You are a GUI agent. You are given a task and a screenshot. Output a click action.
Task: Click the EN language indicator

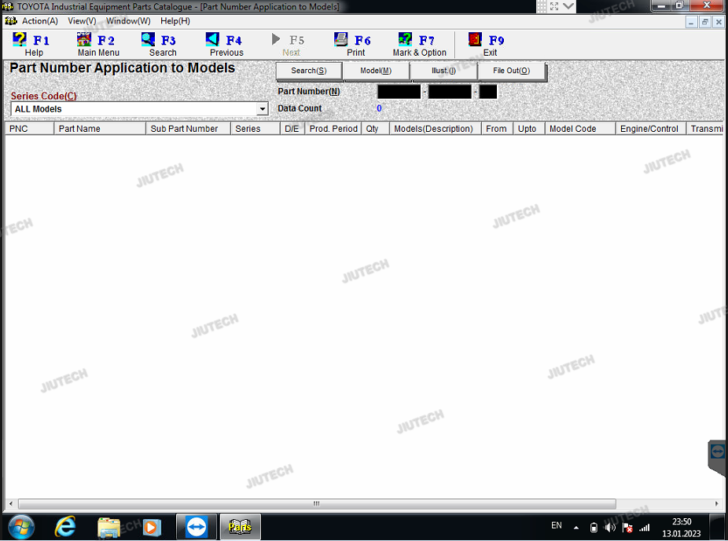point(556,526)
